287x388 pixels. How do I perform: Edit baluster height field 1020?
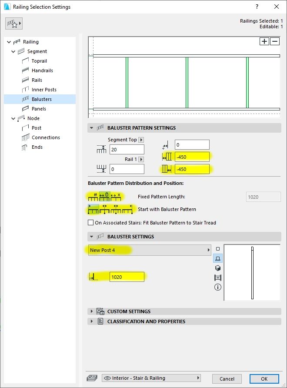127,277
